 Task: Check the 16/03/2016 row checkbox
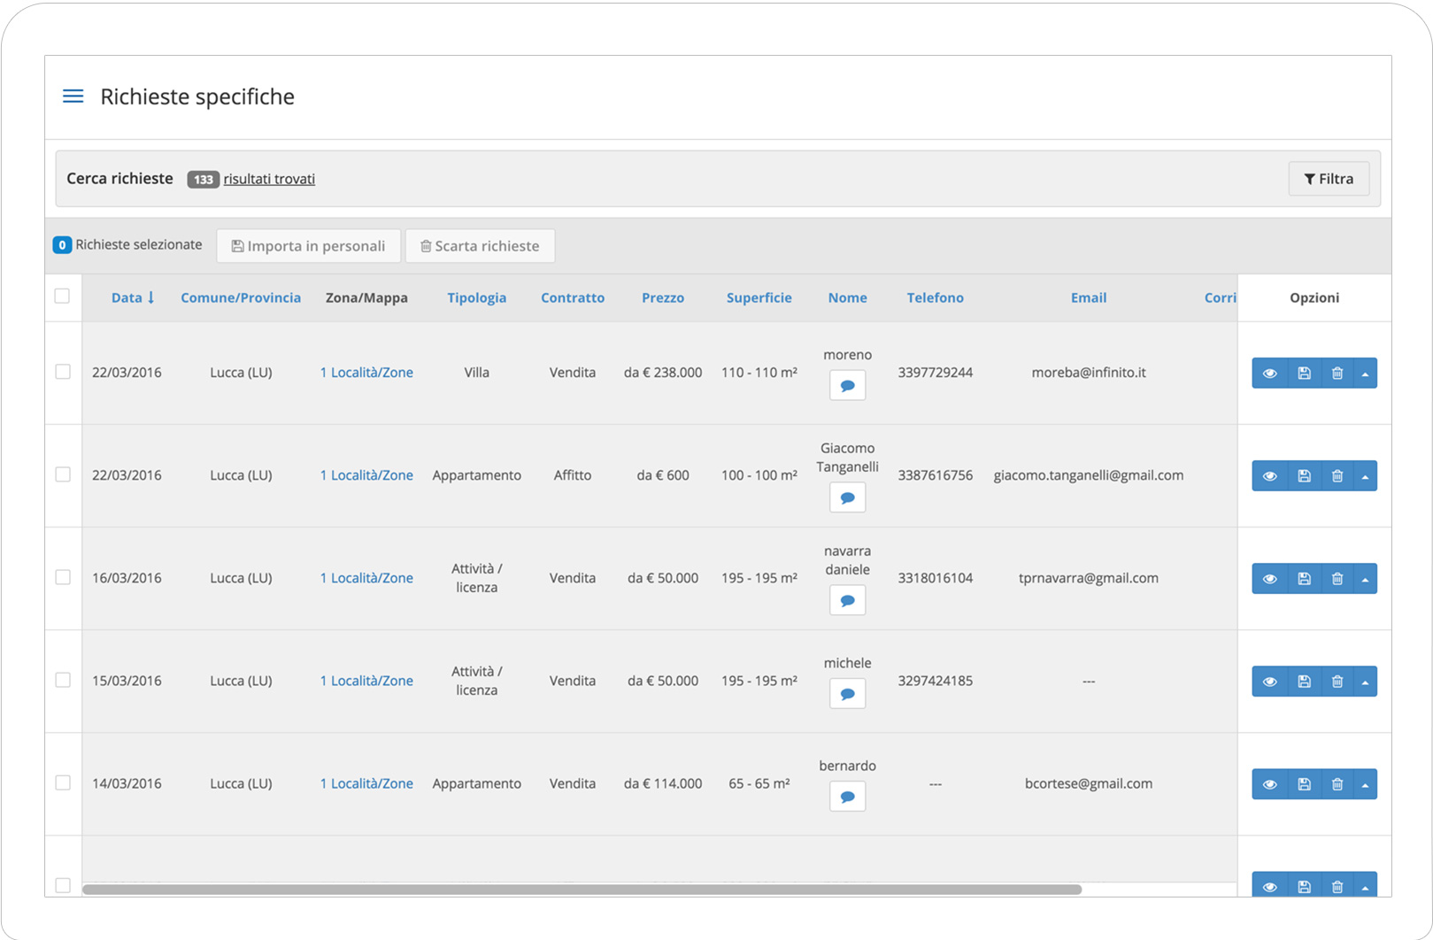63,577
